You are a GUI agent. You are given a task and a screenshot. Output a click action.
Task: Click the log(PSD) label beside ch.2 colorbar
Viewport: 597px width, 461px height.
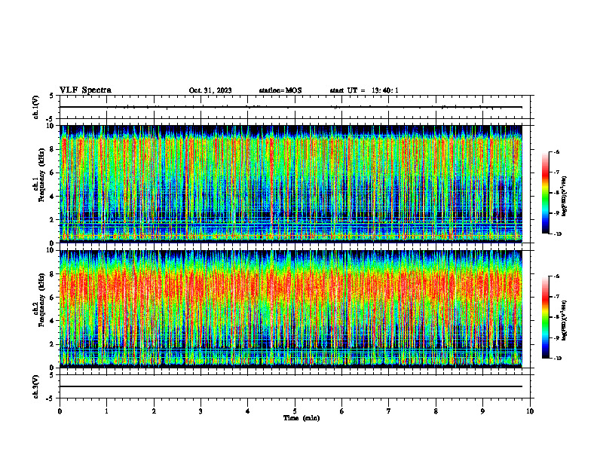coord(565,320)
